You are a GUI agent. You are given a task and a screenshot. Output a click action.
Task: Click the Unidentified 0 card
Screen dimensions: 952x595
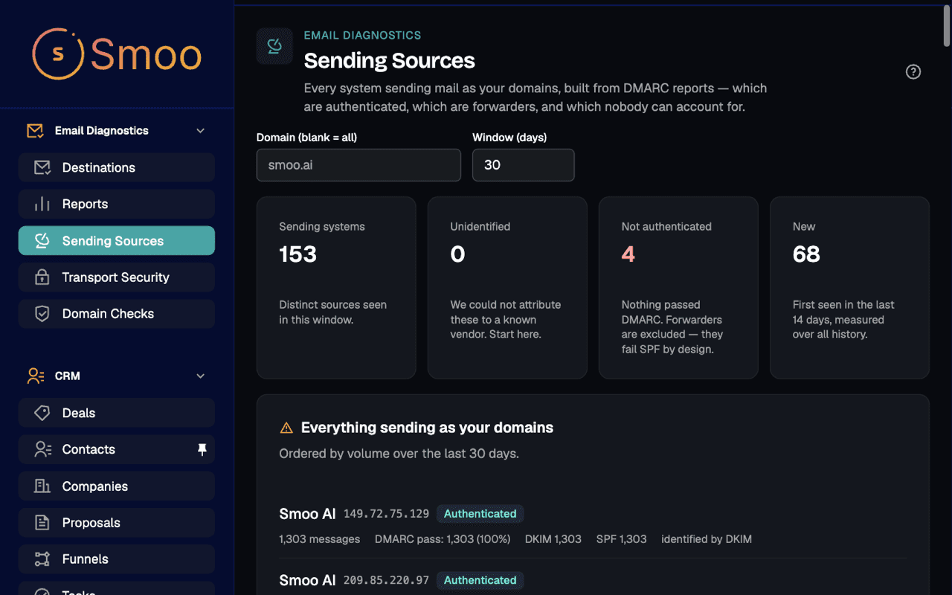pos(507,288)
